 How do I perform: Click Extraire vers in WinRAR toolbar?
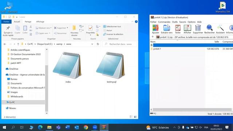pyautogui.click(x=167, y=29)
